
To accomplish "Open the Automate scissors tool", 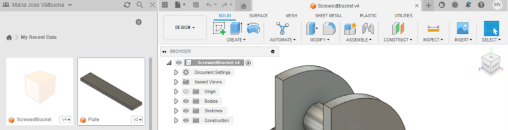I will click(x=282, y=29).
